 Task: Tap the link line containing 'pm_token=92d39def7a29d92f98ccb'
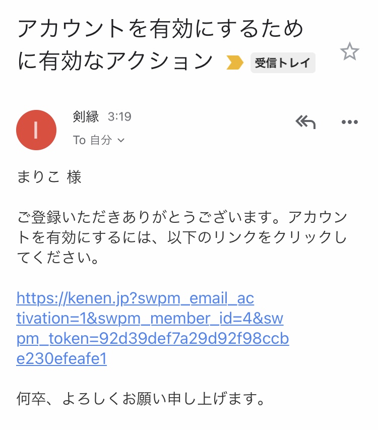[x=153, y=339]
